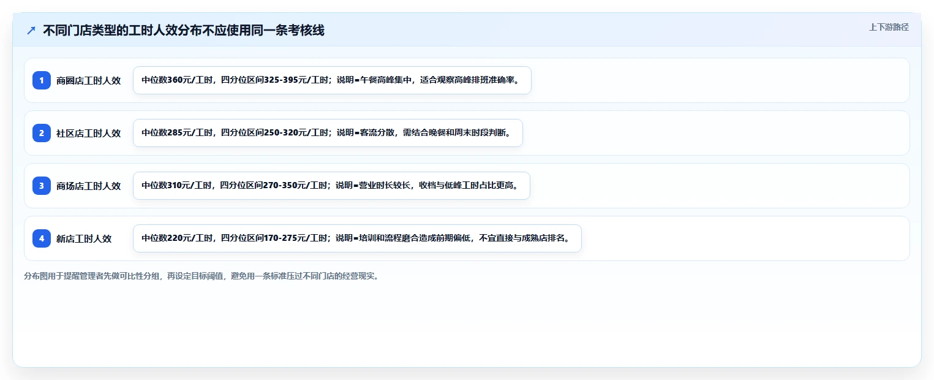Screen dimensions: 934x380
Task: Click the number 1 badge for 商圈店工时人效
Action: [42, 80]
